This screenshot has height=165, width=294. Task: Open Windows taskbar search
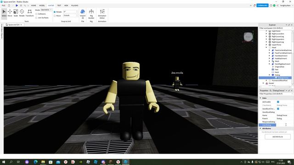11,162
